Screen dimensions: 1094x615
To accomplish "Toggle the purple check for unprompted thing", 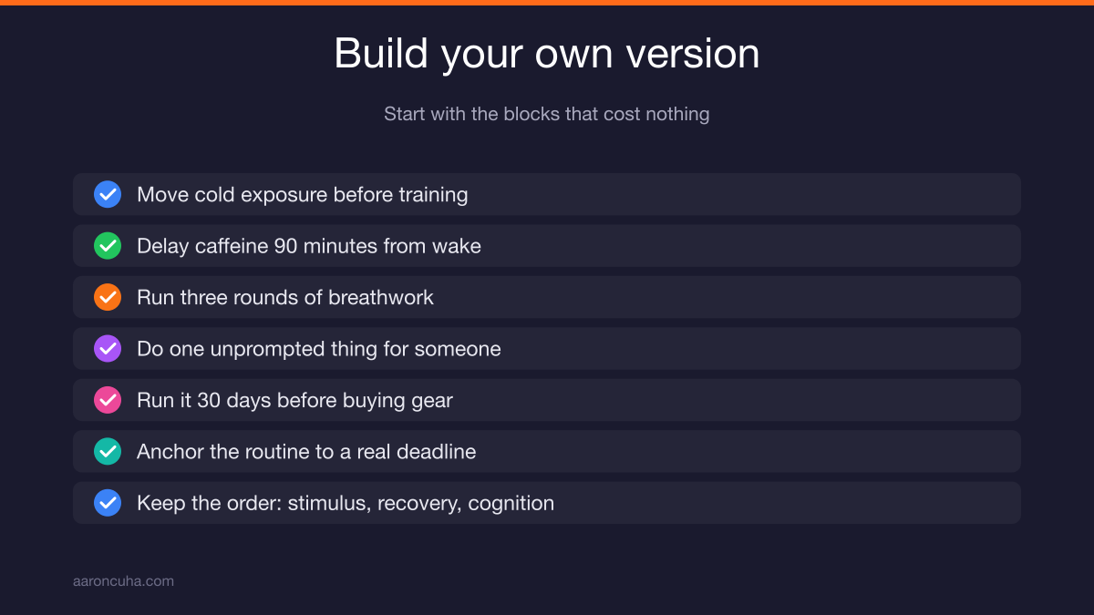I will [108, 349].
